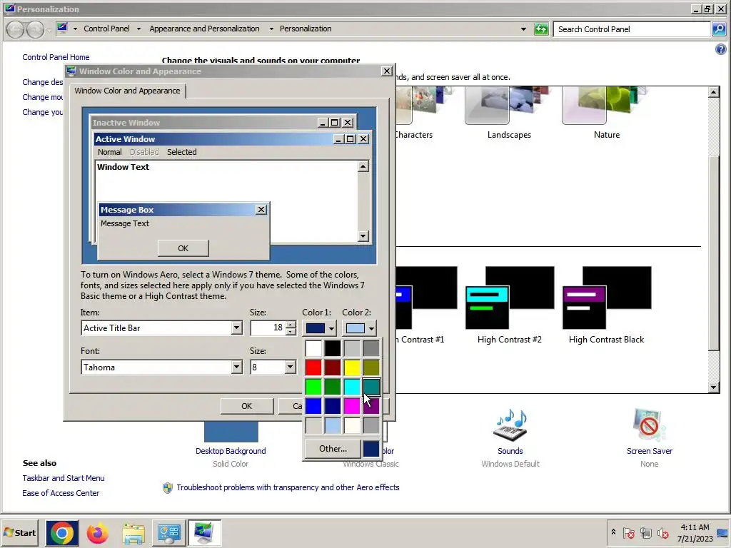Open the Other... custom color dialog
This screenshot has width=731, height=548.
[333, 449]
